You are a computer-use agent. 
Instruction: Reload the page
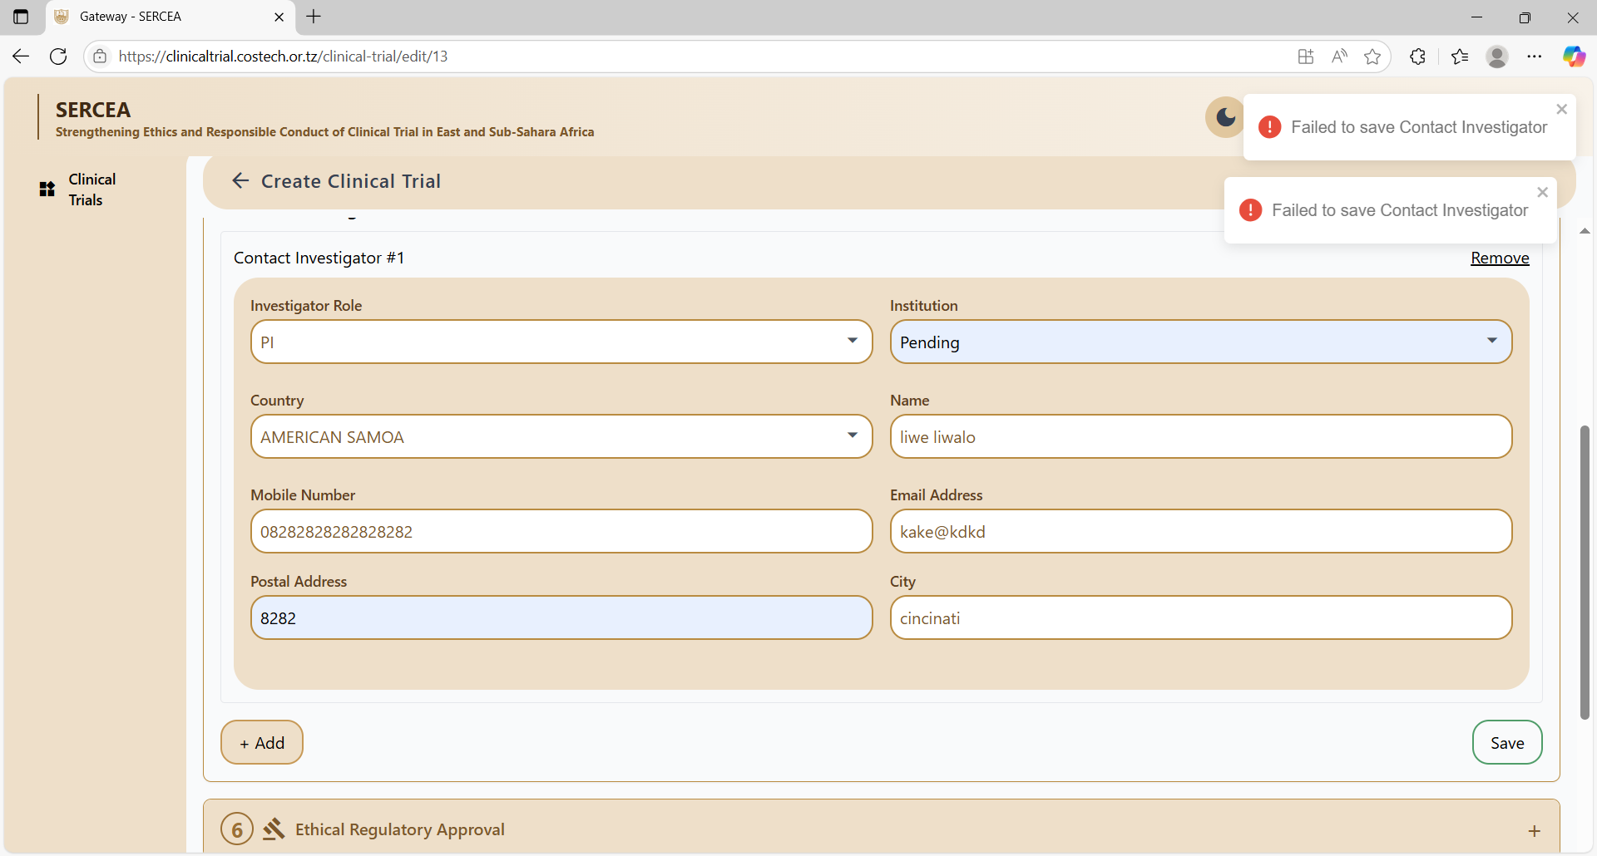point(58,57)
